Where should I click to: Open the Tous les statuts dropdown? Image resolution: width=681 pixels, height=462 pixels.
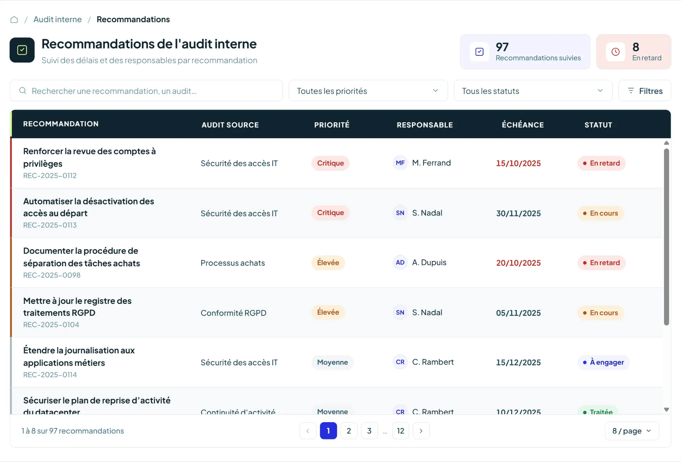pos(533,91)
